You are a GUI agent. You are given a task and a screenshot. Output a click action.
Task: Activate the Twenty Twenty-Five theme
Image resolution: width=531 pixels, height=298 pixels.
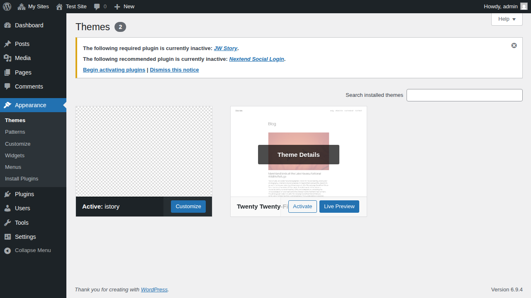tap(302, 206)
